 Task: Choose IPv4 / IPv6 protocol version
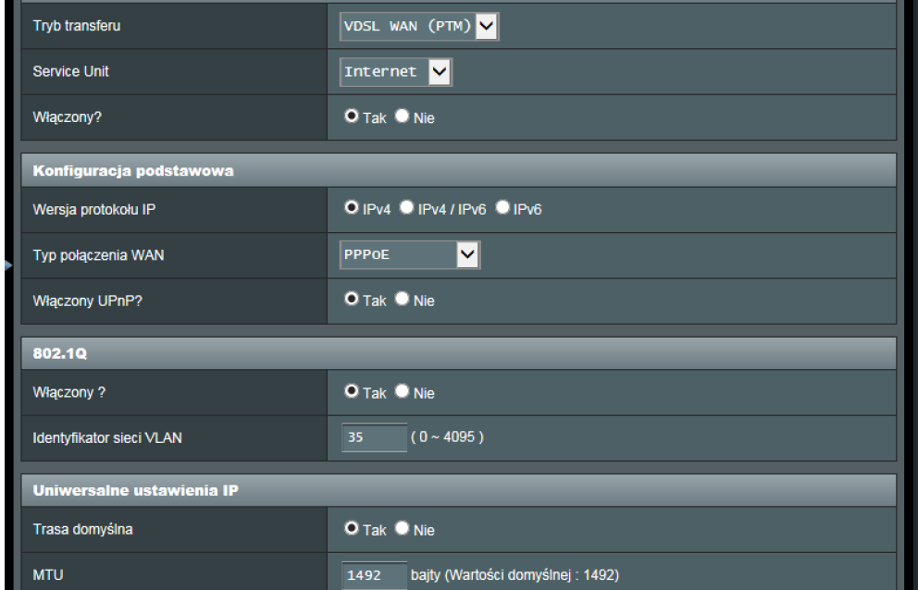[x=405, y=208]
